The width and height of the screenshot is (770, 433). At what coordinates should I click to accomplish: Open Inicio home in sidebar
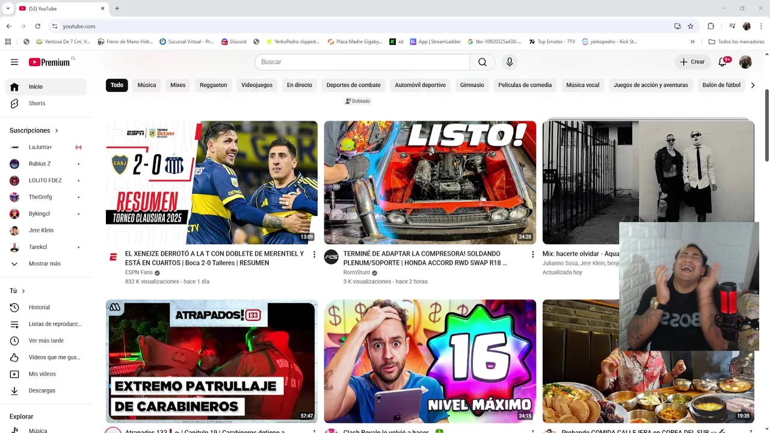[46, 87]
